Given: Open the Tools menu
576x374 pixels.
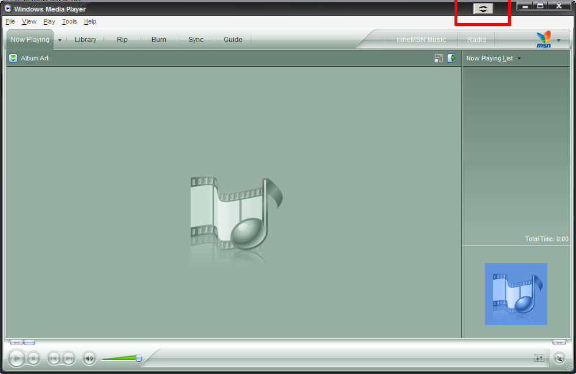Looking at the screenshot, I should point(70,21).
